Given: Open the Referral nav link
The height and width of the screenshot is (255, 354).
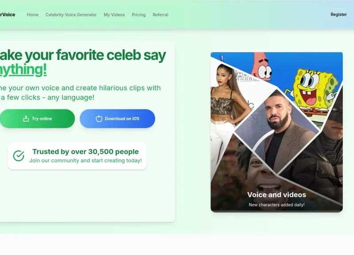Looking at the screenshot, I should (x=161, y=15).
